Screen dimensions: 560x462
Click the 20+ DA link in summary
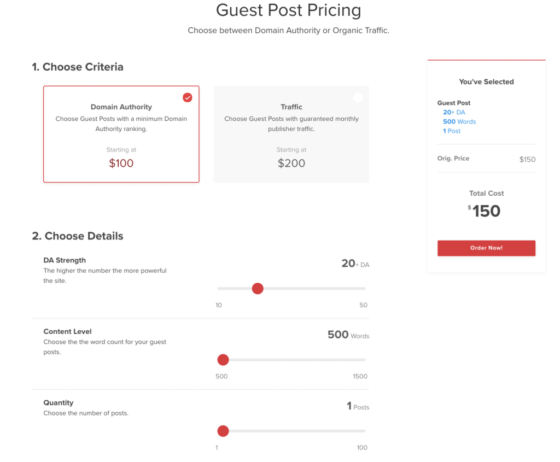454,112
